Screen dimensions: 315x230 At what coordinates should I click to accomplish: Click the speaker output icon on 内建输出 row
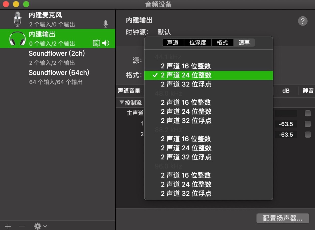tap(106, 43)
